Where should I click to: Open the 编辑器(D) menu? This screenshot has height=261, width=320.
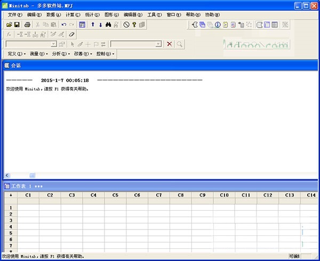click(133, 15)
